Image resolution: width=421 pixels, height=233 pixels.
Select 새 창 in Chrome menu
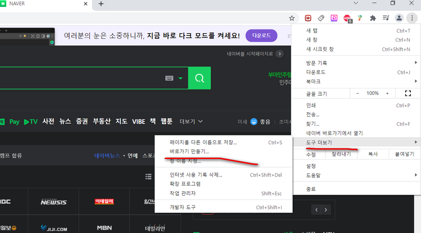pyautogui.click(x=356, y=40)
